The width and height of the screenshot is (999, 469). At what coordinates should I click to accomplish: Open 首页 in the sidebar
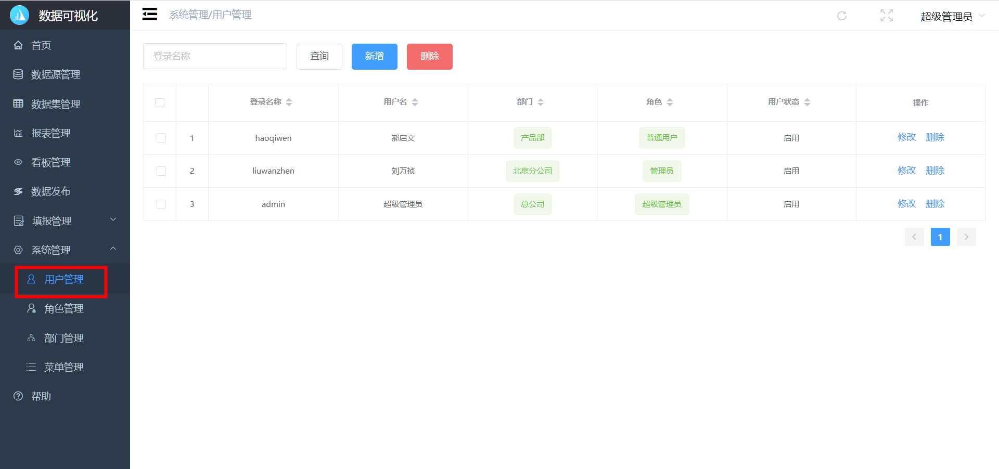point(65,45)
